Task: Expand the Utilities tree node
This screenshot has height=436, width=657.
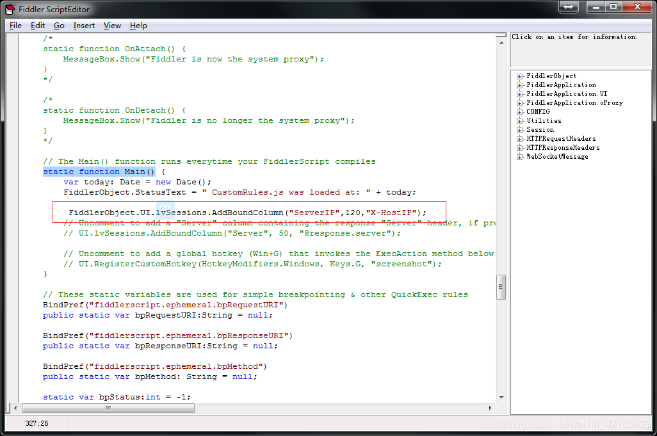Action: point(519,121)
